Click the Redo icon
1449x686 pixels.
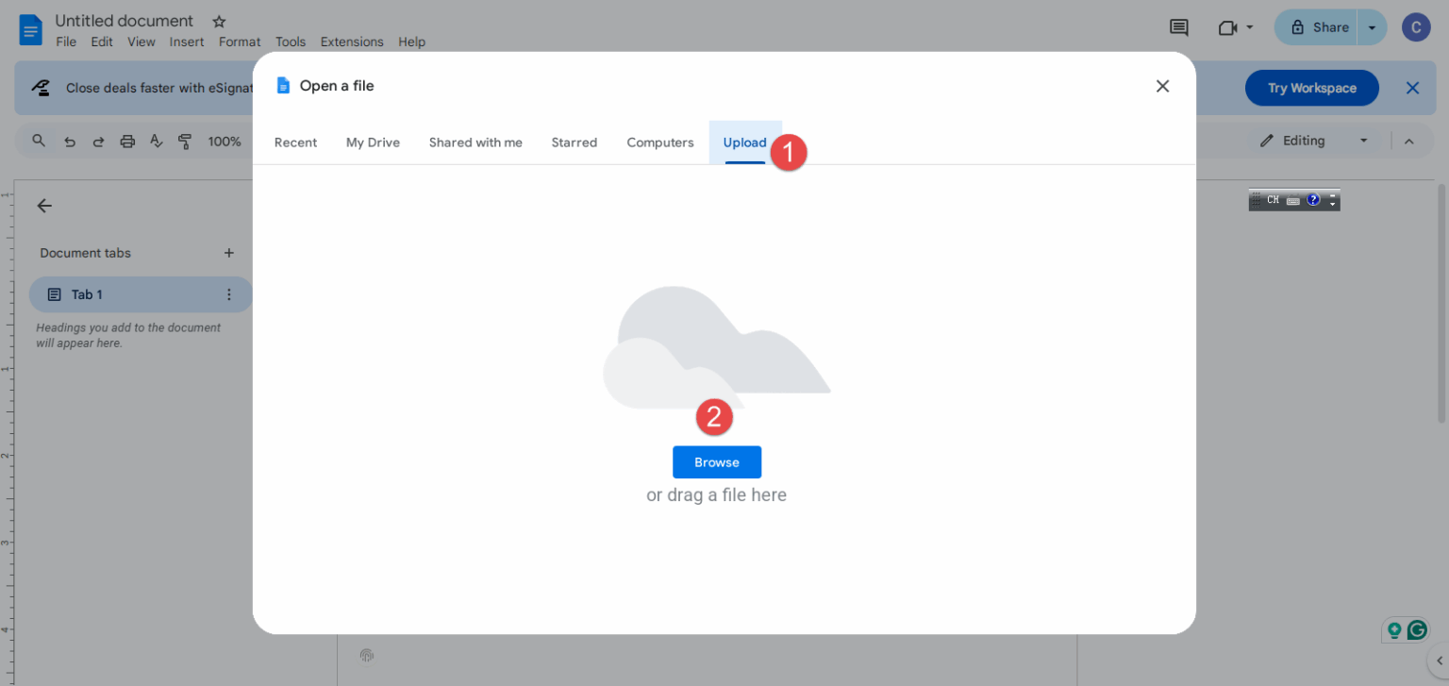(x=98, y=141)
